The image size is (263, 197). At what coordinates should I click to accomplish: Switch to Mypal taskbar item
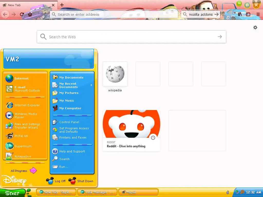click(138, 192)
